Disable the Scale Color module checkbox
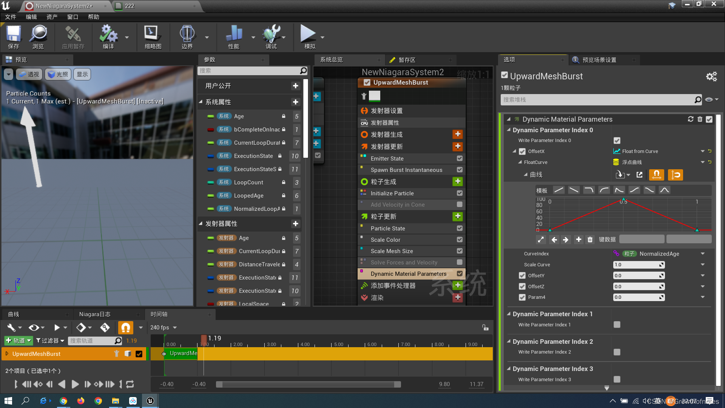 [459, 239]
